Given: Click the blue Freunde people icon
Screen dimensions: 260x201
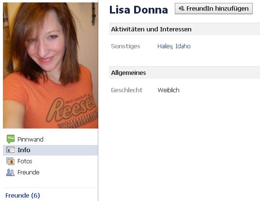Looking at the screenshot, I should click(x=10, y=172).
